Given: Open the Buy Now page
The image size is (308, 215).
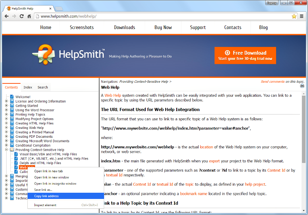Looking at the screenshot, I should pyautogui.click(x=163, y=27).
